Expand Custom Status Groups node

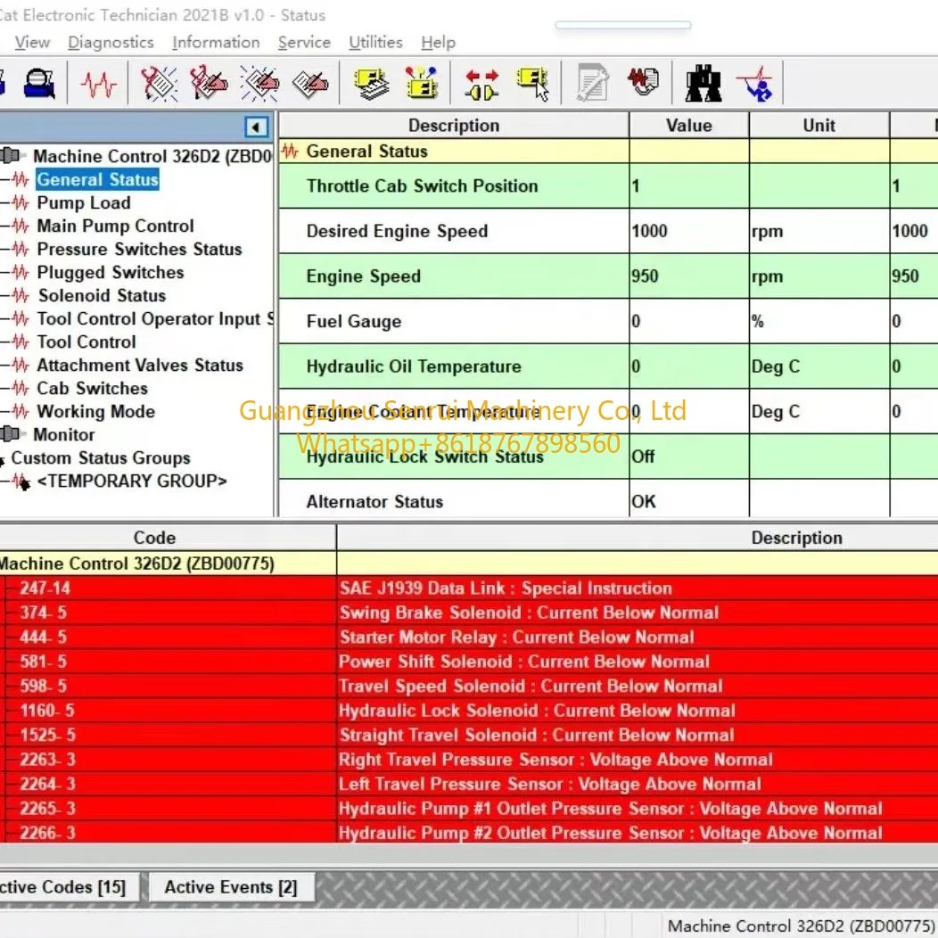101,458
